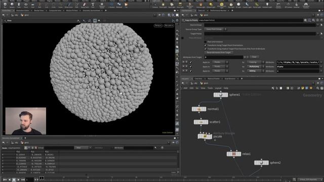
Task: Toggle the Pack and Instance checkbox
Action: [x=206, y=41]
